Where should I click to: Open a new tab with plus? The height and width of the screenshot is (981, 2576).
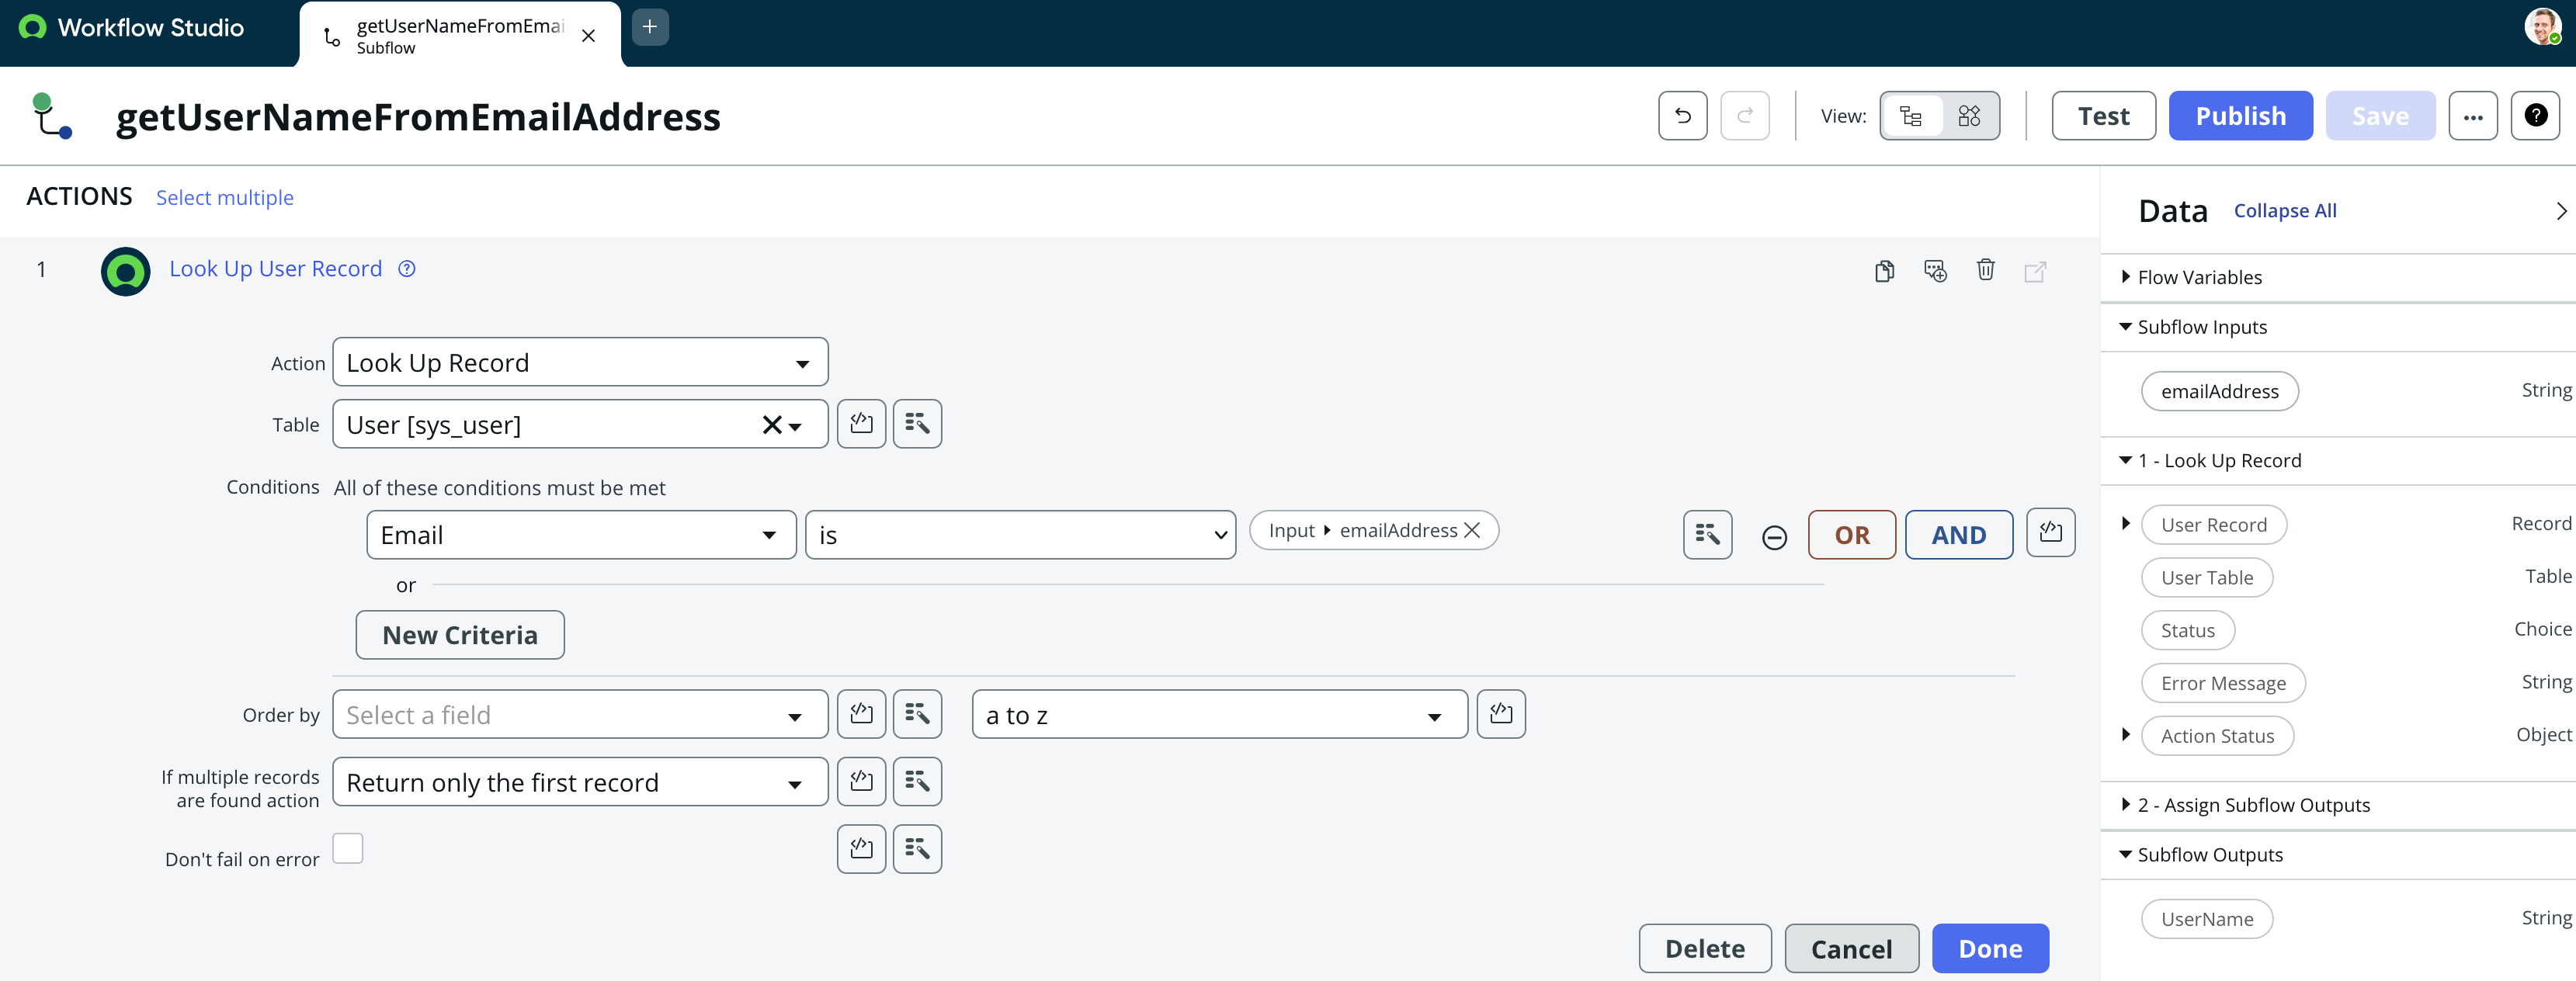[x=649, y=27]
